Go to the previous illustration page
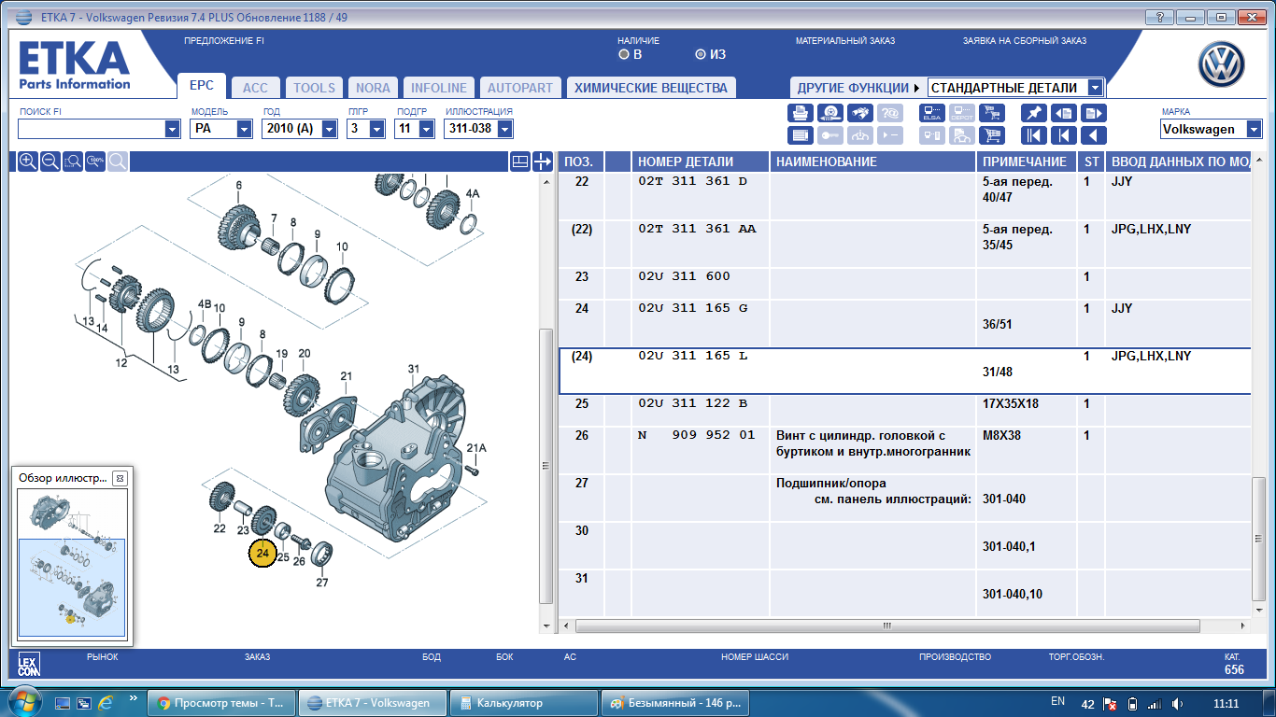Screen dimensions: 1276x717 point(1064,113)
